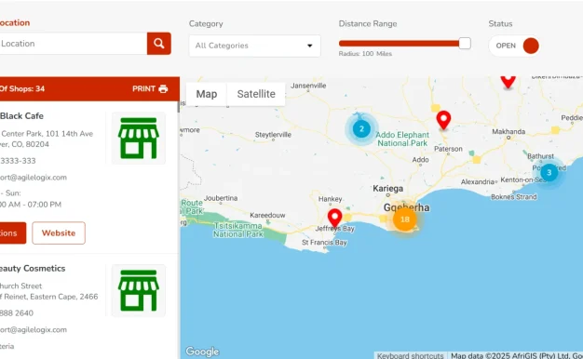
Task: Open the All Categories dropdown
Action: 254,46
